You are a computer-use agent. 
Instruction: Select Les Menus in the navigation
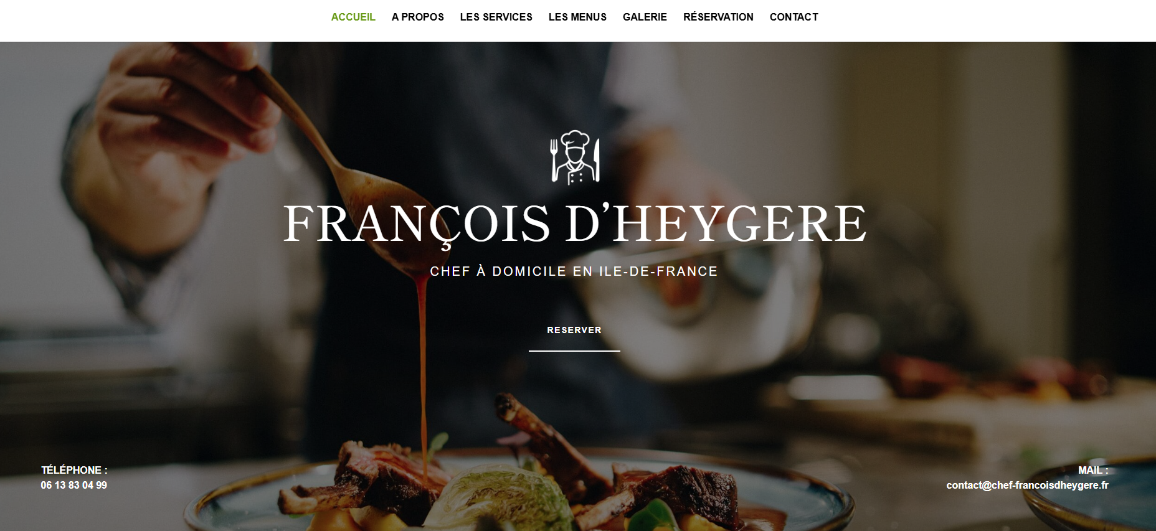[577, 17]
